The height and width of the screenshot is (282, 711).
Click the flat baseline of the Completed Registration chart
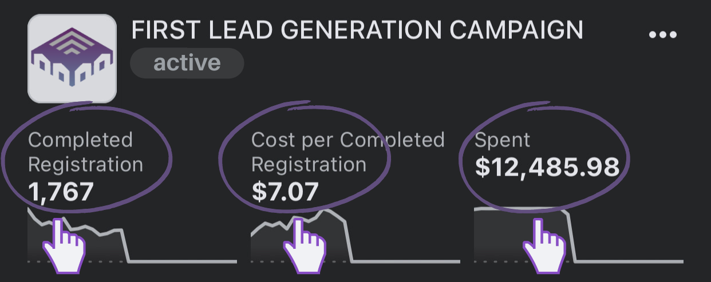183,262
